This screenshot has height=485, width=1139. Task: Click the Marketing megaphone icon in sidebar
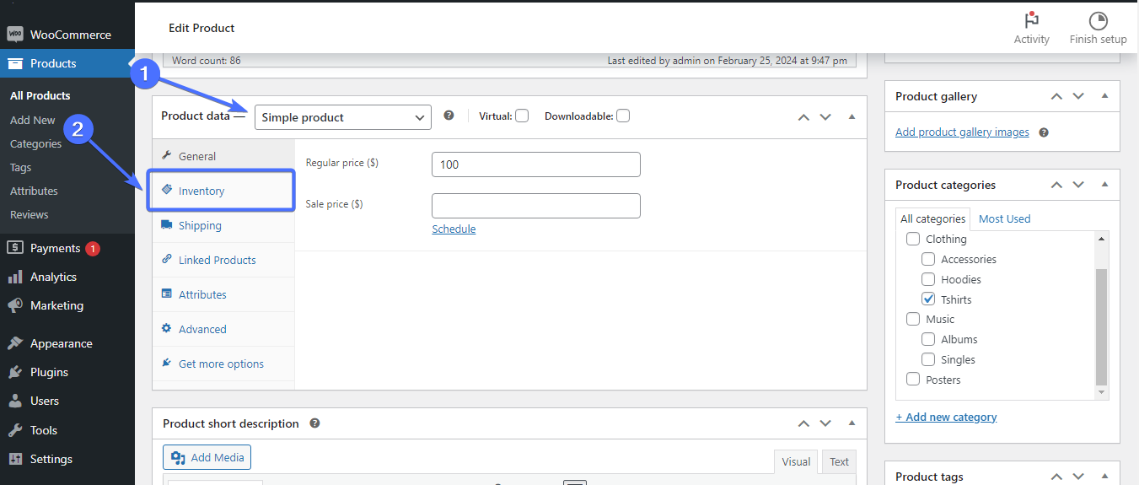point(15,305)
